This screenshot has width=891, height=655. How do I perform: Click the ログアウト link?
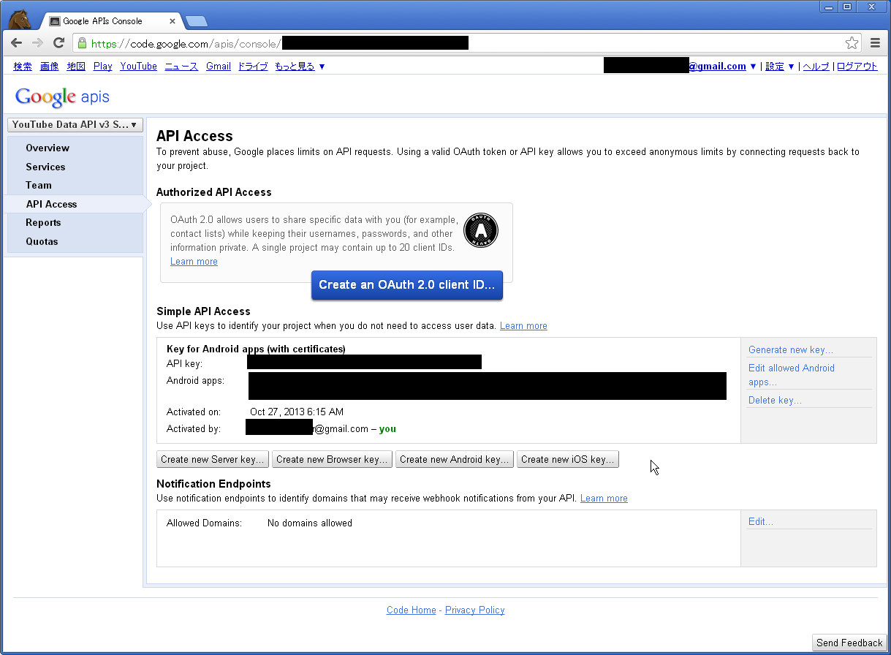coord(857,67)
